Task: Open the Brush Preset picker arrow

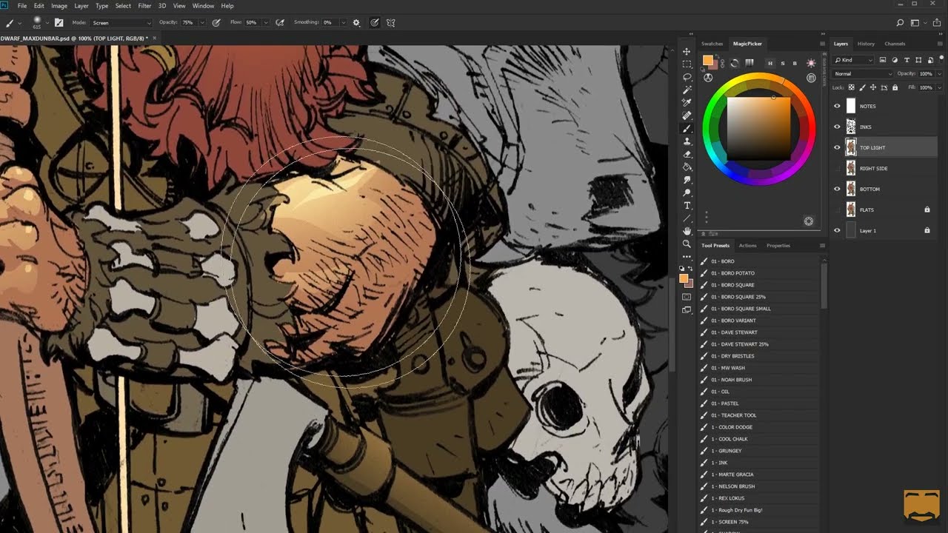Action: [x=47, y=23]
